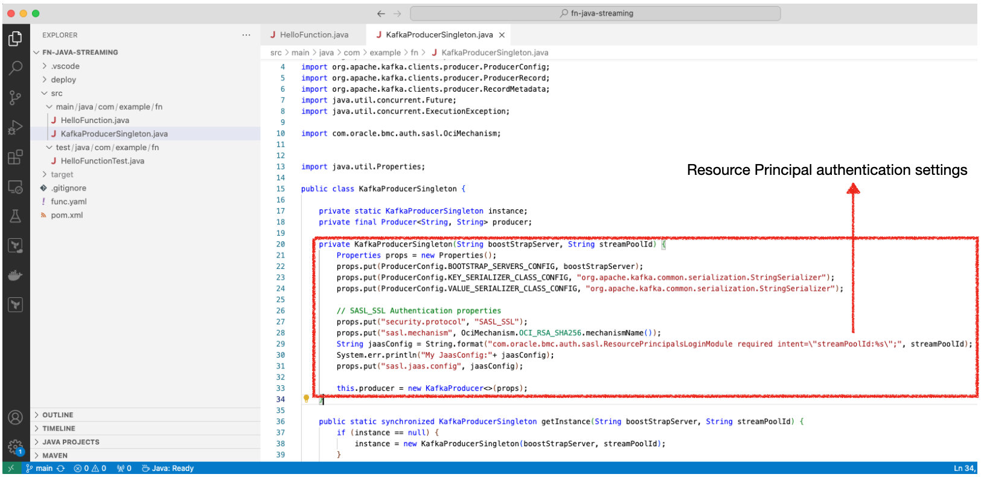Open errors and warnings count in status bar
The height and width of the screenshot is (477, 984).
click(90, 469)
